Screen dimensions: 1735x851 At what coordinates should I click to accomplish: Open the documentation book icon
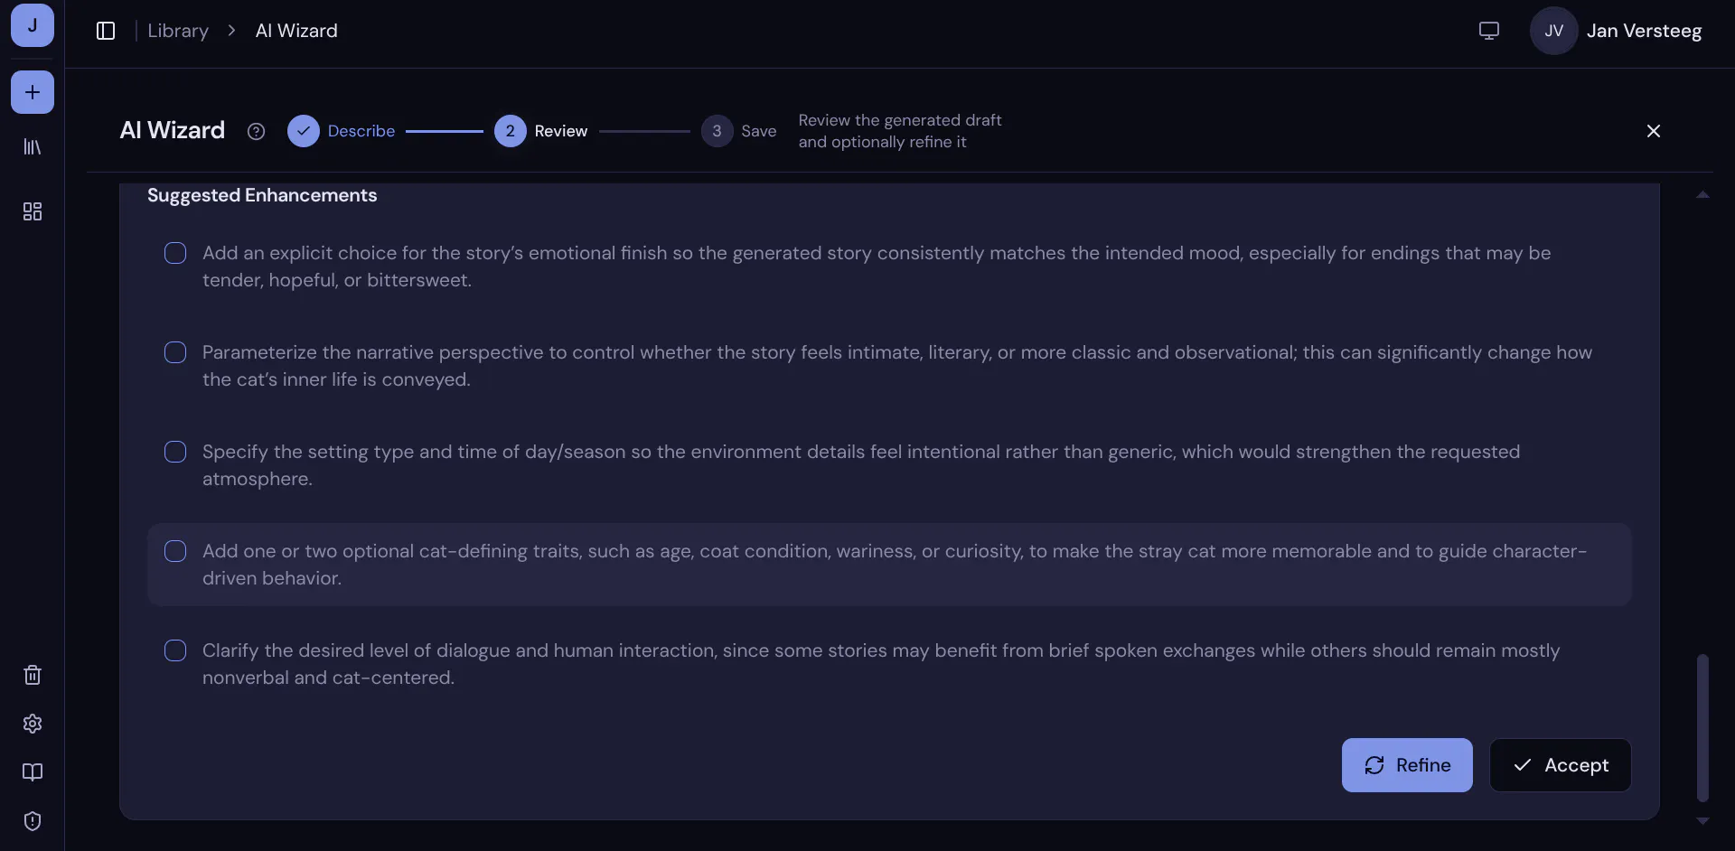tap(33, 772)
